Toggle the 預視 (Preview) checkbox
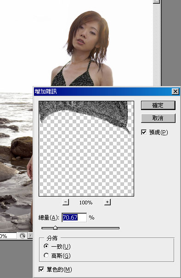Viewport: 181px width, 278px height. [144, 132]
